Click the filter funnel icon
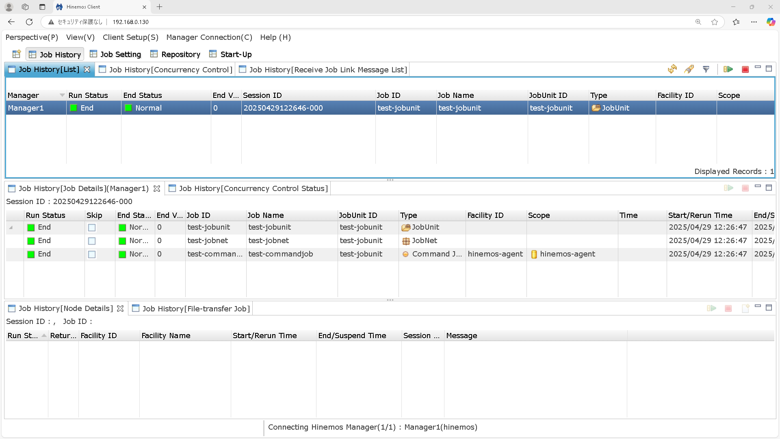 coord(706,70)
